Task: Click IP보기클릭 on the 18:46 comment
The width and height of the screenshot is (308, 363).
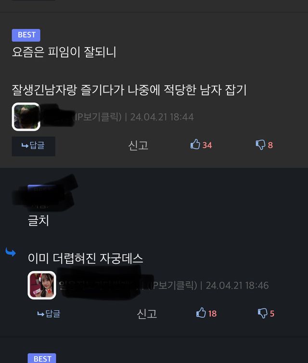Action: coord(173,285)
